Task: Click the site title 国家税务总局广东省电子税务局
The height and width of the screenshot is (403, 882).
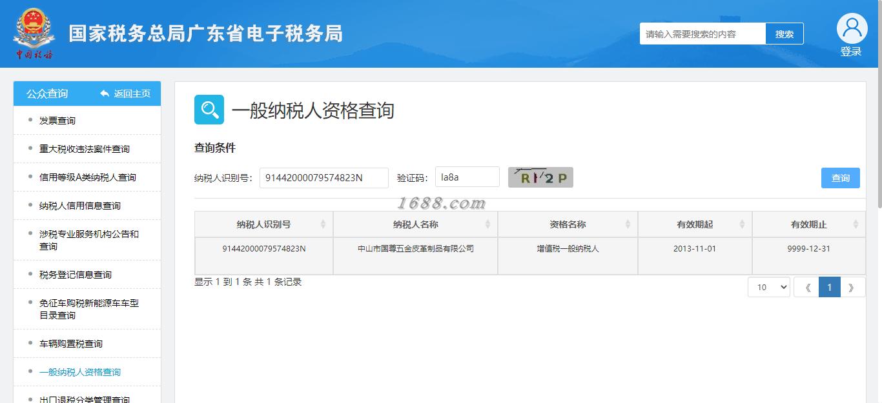Action: pos(206,34)
